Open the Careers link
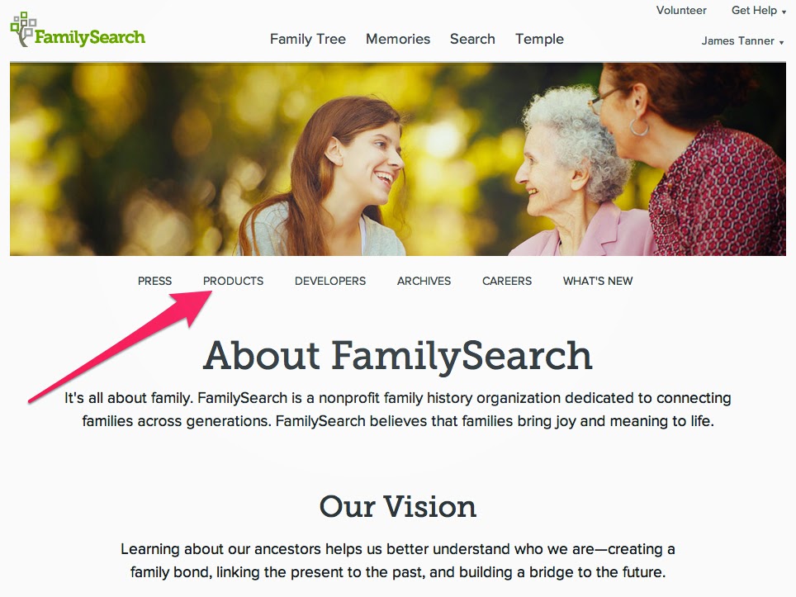Screen dimensions: 796x597 [507, 281]
